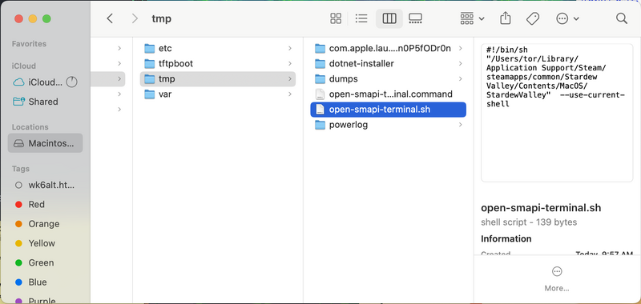
Task: Expand var folder chevron
Action: tap(289, 94)
